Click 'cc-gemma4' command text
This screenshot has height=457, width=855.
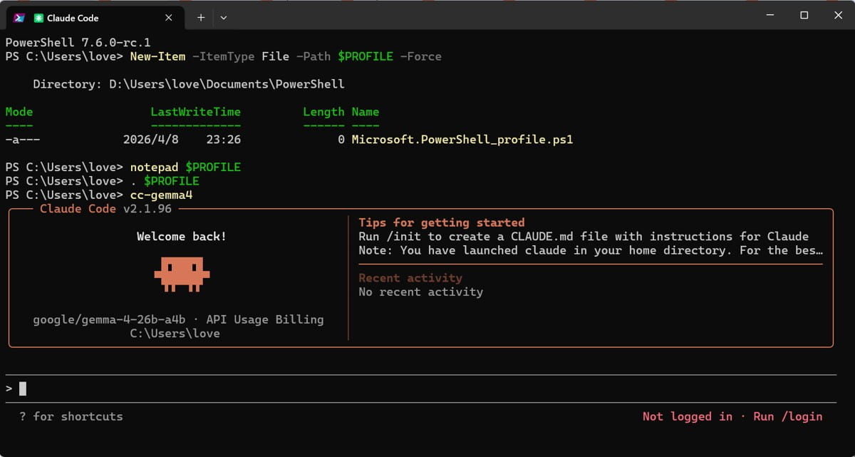tap(161, 195)
